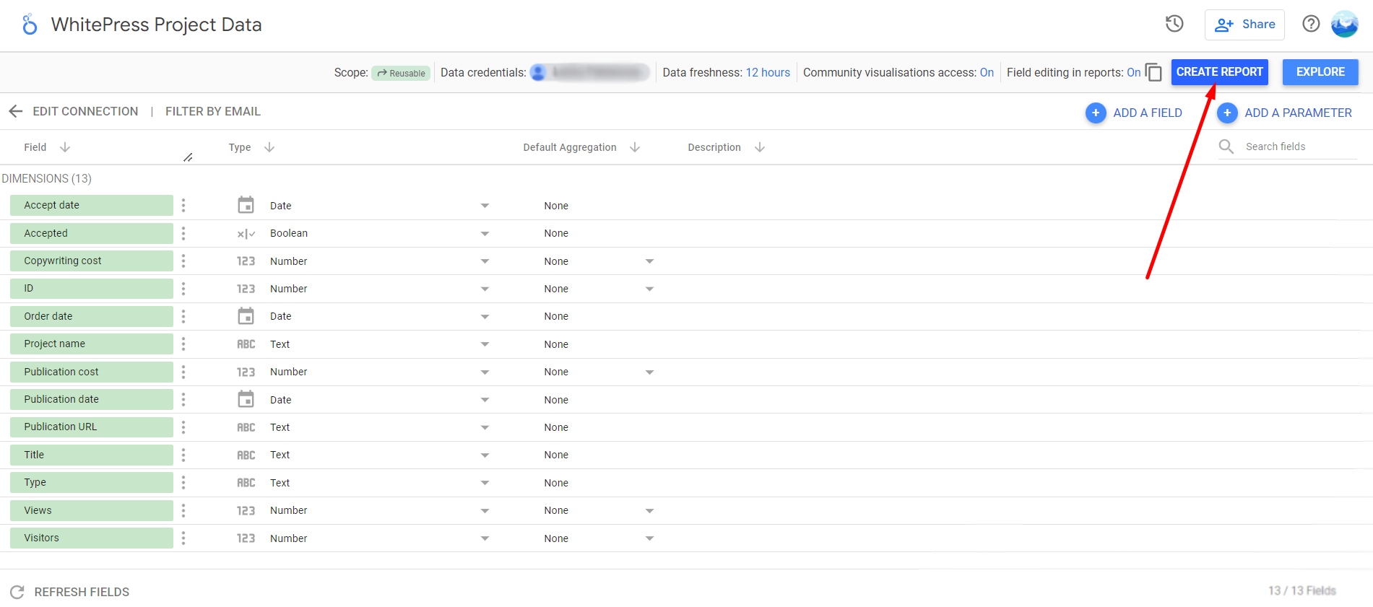Open the three-dot menu for Views
This screenshot has height=607, width=1373.
[x=183, y=510]
